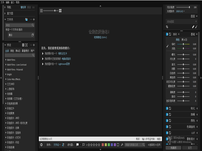Open the settings gear in the bottom toolbar
202x151 pixels.
click(x=41, y=145)
